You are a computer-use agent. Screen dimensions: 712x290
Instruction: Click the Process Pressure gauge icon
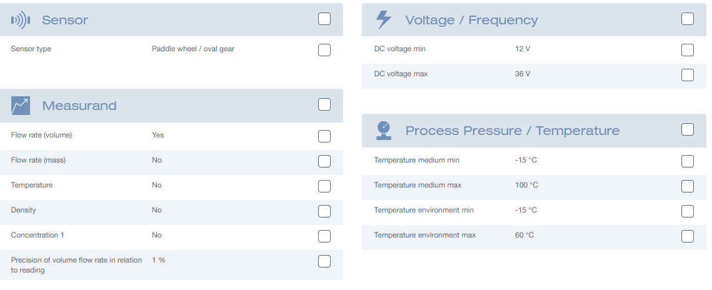coord(384,131)
